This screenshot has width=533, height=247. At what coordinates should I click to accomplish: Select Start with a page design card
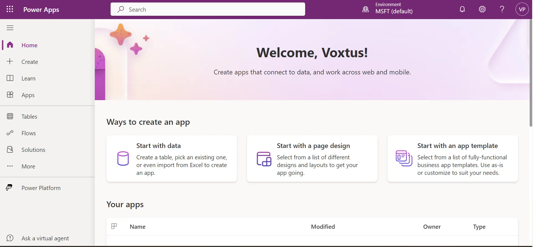click(312, 158)
